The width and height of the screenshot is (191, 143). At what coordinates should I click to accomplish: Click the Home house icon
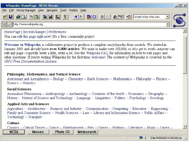coord(102,17)
